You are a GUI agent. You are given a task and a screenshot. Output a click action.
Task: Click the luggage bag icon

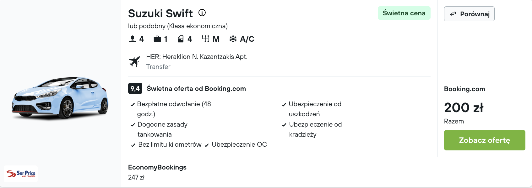tap(157, 39)
